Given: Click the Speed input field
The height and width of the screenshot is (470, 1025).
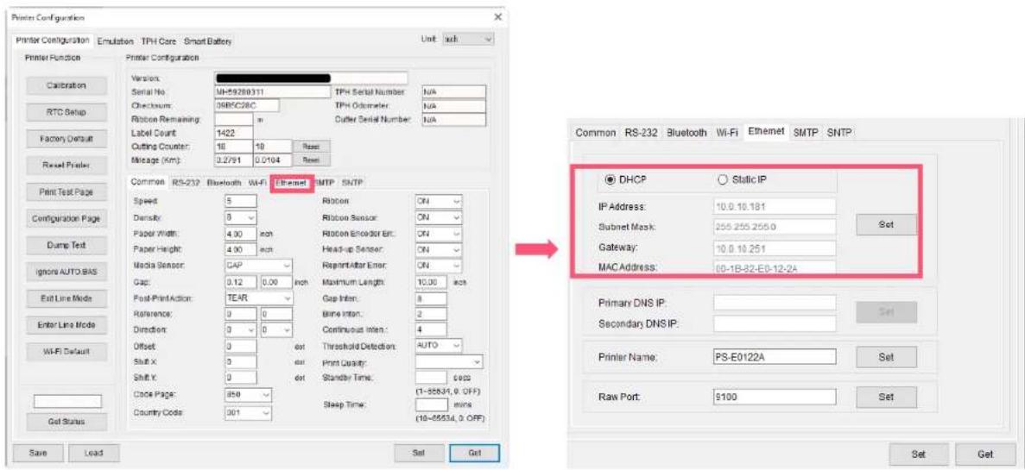Looking at the screenshot, I should tap(241, 201).
